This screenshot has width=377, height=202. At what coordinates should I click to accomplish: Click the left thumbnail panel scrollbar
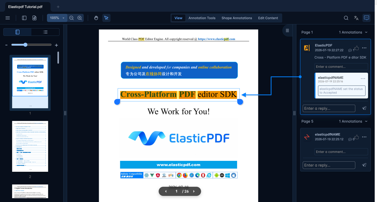pyautogui.click(x=58, y=58)
